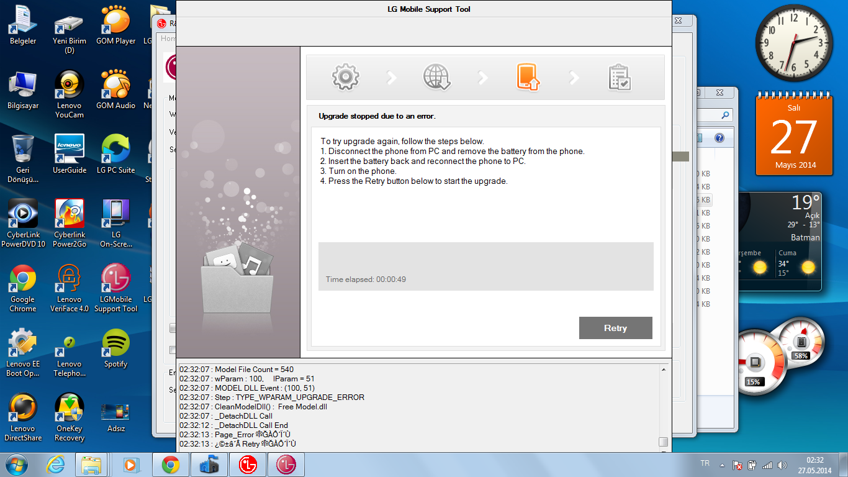Viewport: 848px width, 477px height.
Task: Launch Cyberlink Power2Go shortcut
Action: (x=69, y=224)
